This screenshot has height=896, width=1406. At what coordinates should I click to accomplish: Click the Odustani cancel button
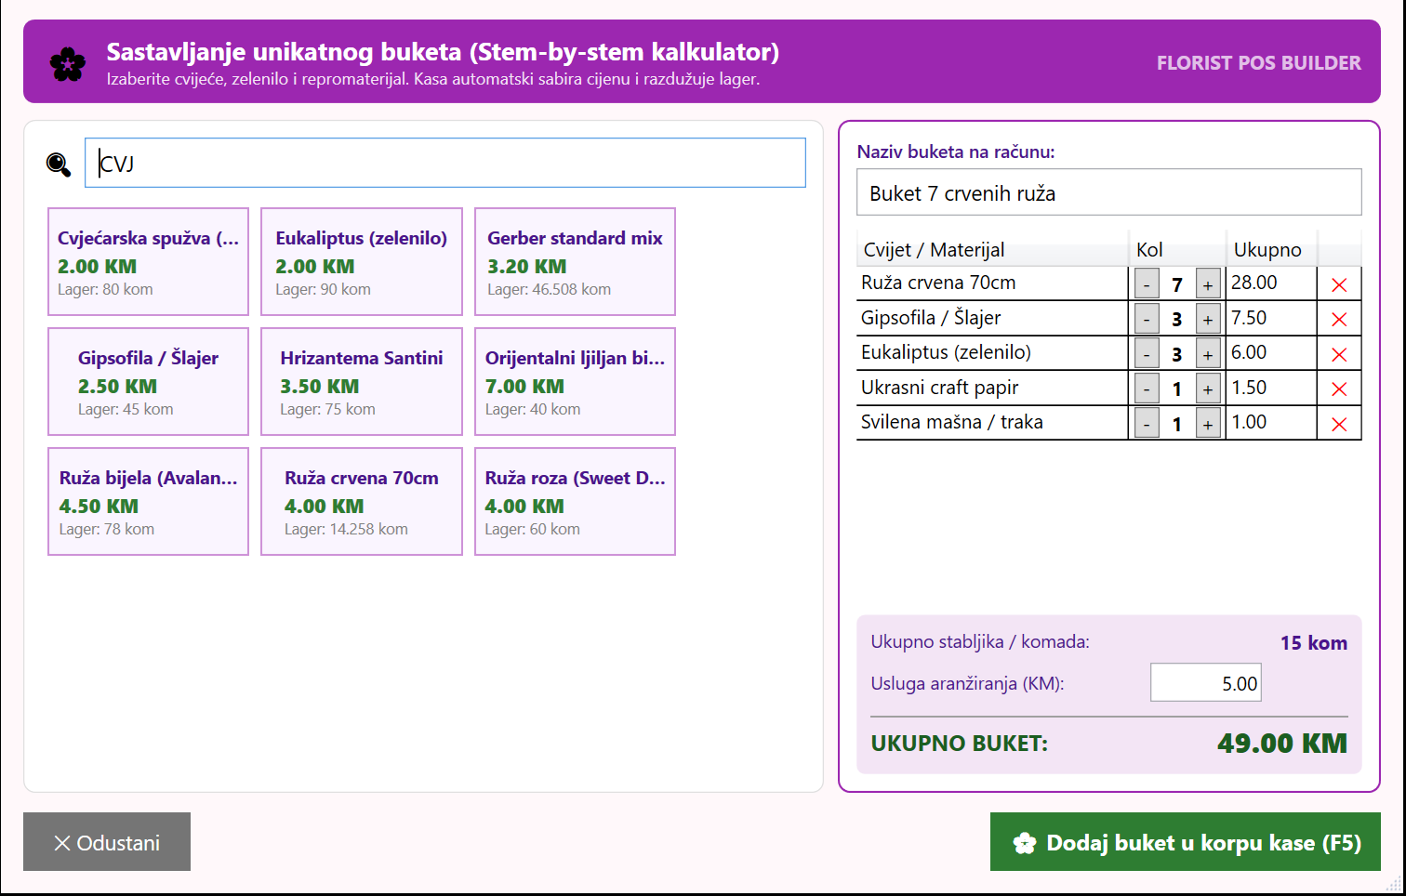107,842
